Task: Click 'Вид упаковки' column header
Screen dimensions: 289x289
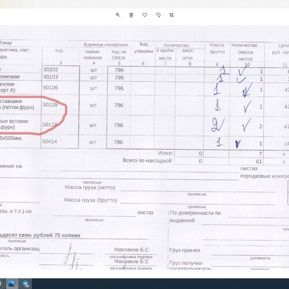Action: tap(144, 48)
